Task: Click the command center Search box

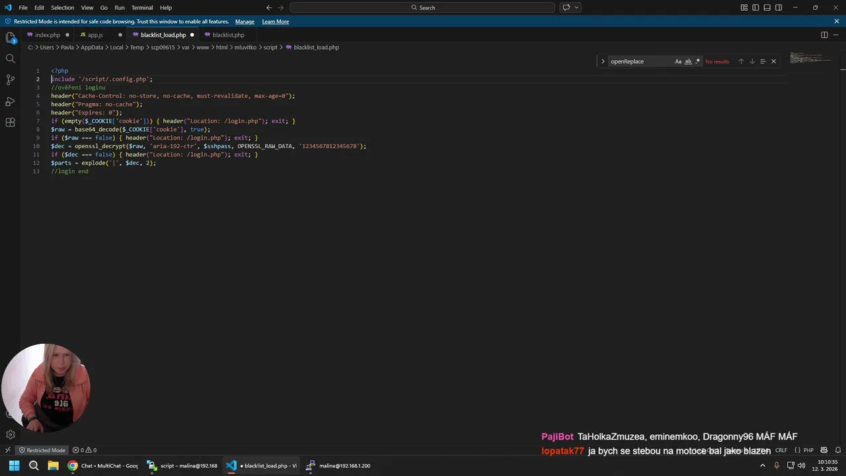Action: tap(422, 7)
